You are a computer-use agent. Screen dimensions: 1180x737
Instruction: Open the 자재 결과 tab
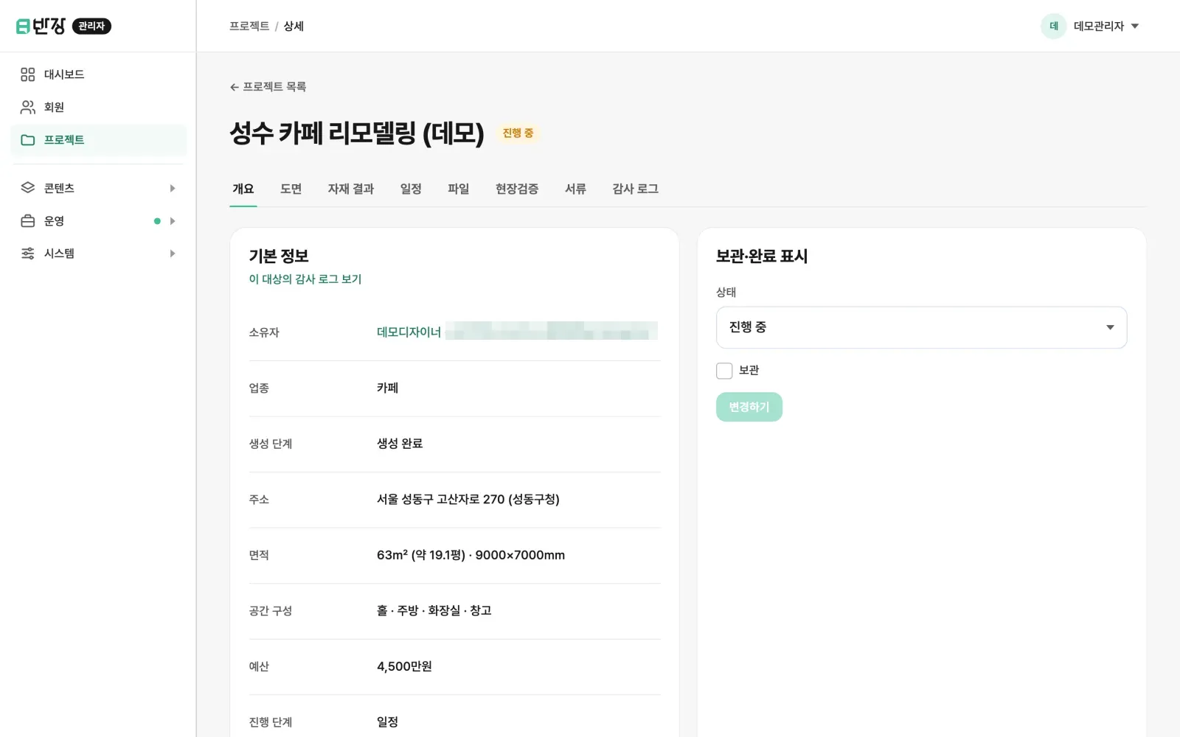click(351, 189)
